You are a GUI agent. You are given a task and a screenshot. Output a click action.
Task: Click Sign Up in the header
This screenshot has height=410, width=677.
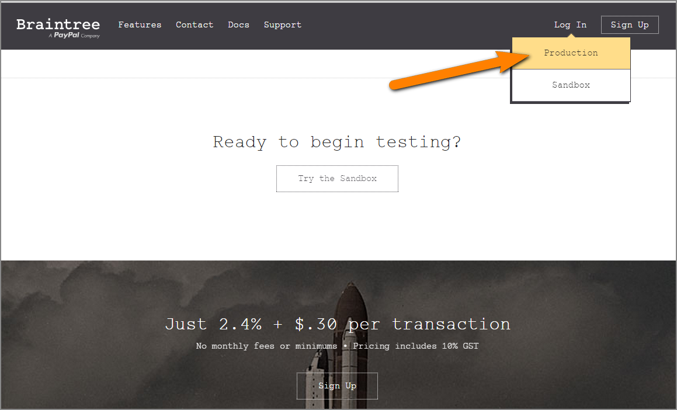tap(630, 25)
